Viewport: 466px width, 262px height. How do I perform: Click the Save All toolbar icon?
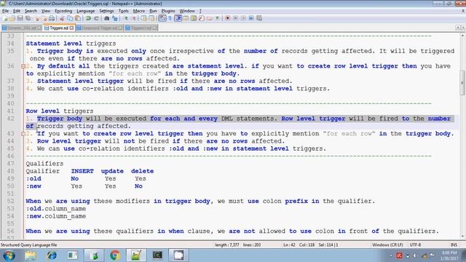(28, 18)
